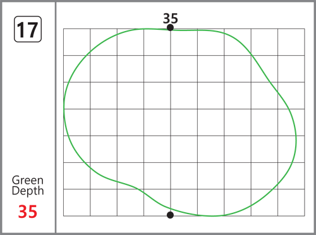
Task: Click the leftmost point of the green outline
Action: (64, 110)
